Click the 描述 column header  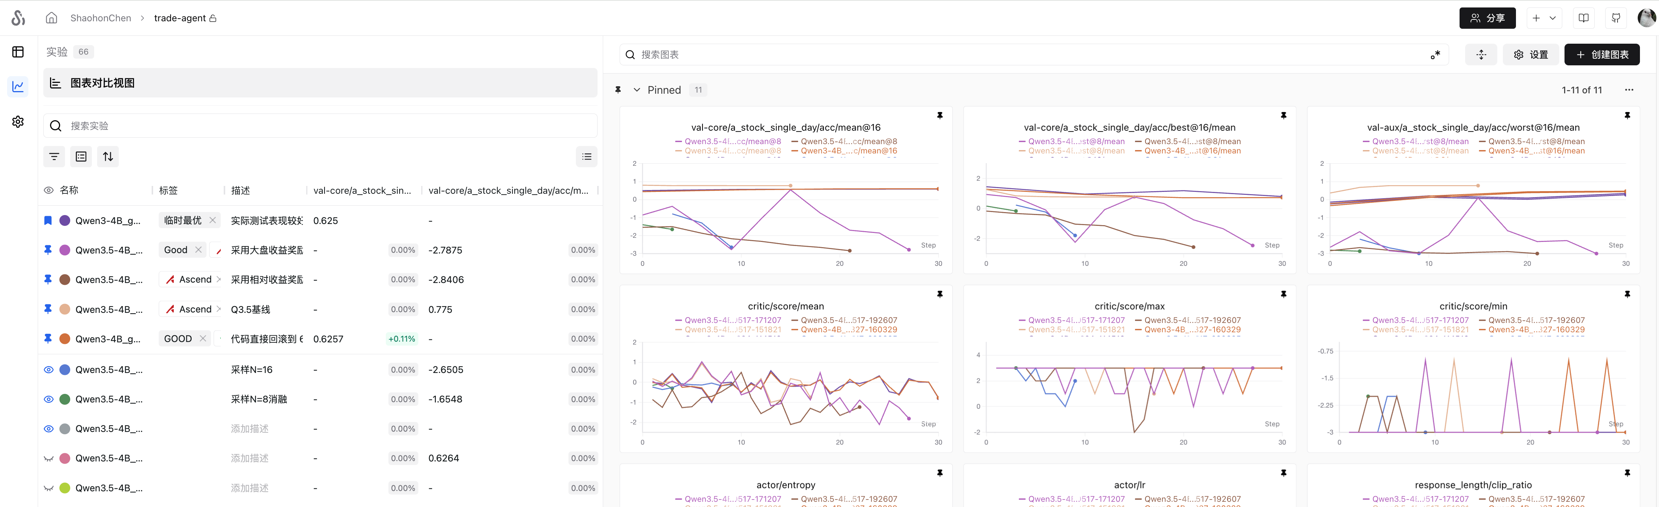pyautogui.click(x=240, y=190)
